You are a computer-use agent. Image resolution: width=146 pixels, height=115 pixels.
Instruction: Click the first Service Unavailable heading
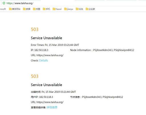(x=46, y=38)
